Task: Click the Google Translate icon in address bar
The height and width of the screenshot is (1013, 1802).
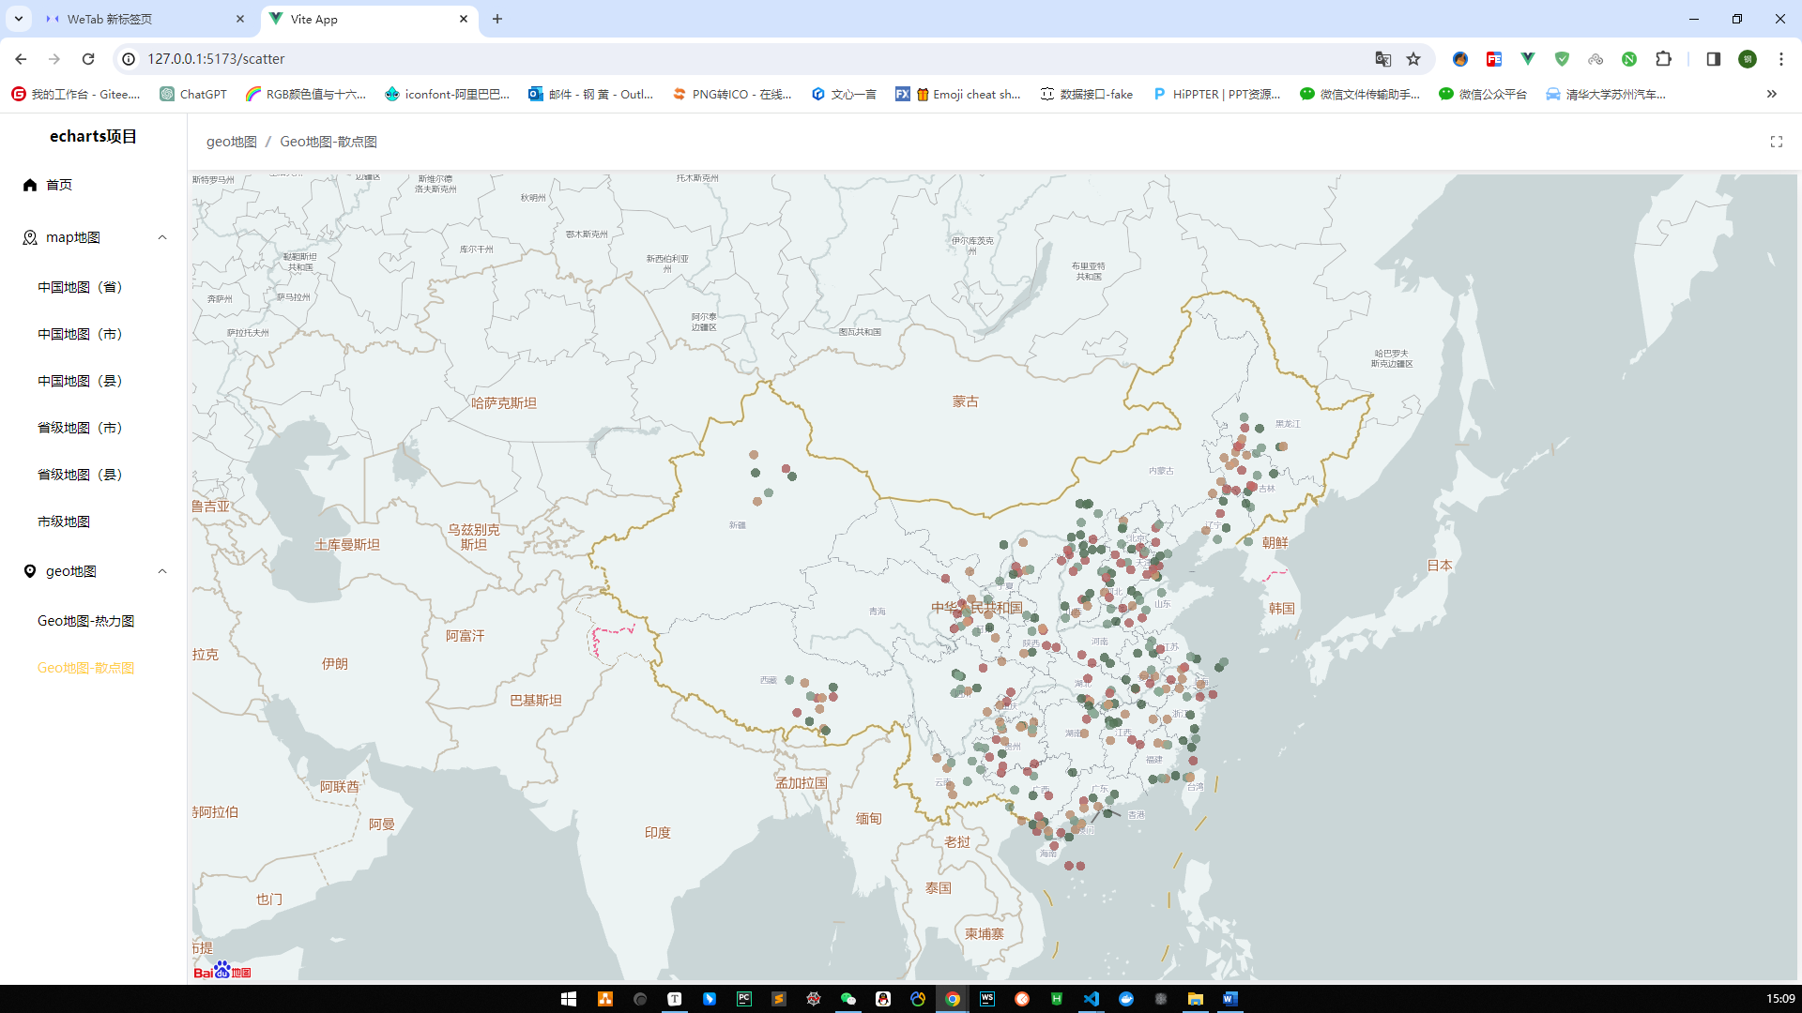Action: click(1382, 58)
